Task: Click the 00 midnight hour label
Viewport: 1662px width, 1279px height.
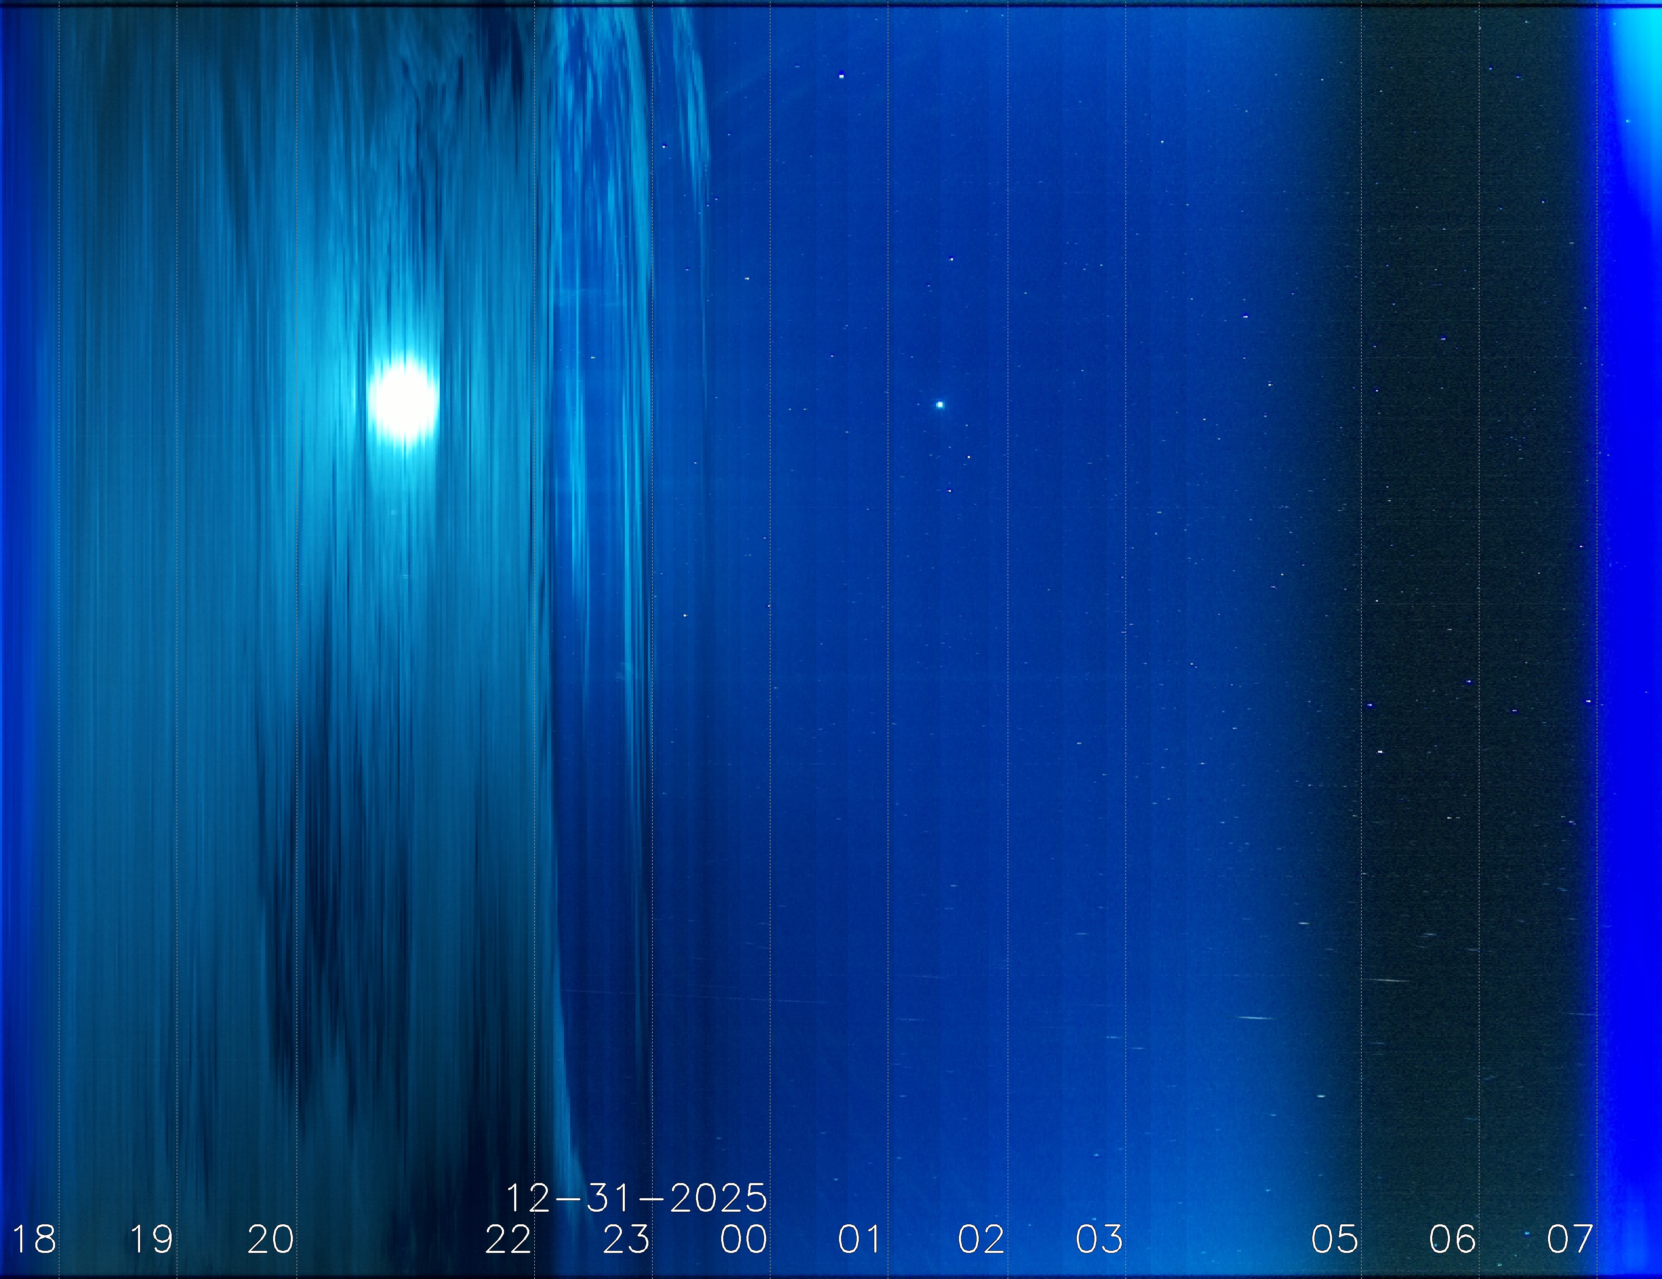Action: click(743, 1239)
